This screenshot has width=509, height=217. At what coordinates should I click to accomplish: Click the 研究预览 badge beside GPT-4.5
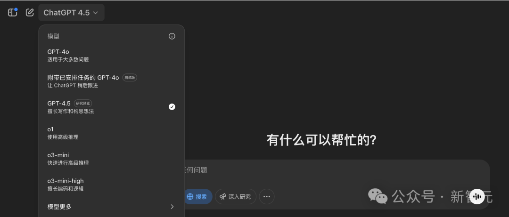click(83, 104)
